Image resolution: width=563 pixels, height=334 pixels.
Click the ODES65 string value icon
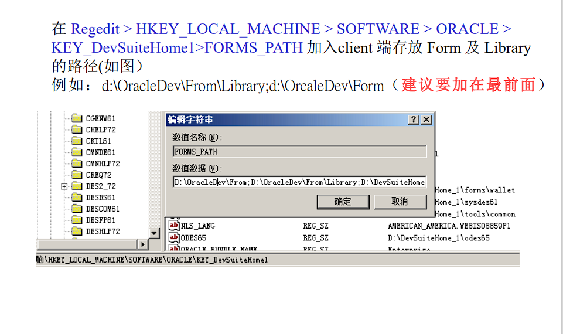174,237
